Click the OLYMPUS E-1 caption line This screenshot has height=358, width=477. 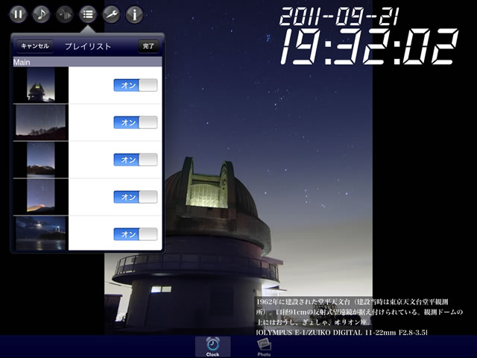342,332
